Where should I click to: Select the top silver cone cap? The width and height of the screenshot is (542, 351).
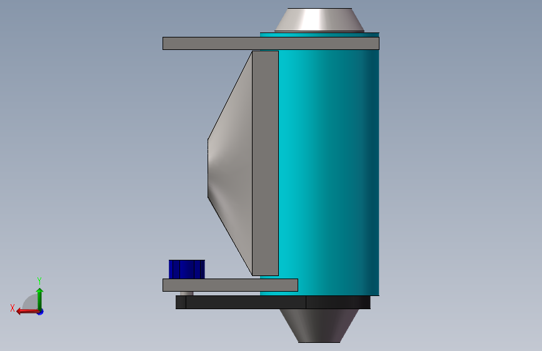pos(319,20)
